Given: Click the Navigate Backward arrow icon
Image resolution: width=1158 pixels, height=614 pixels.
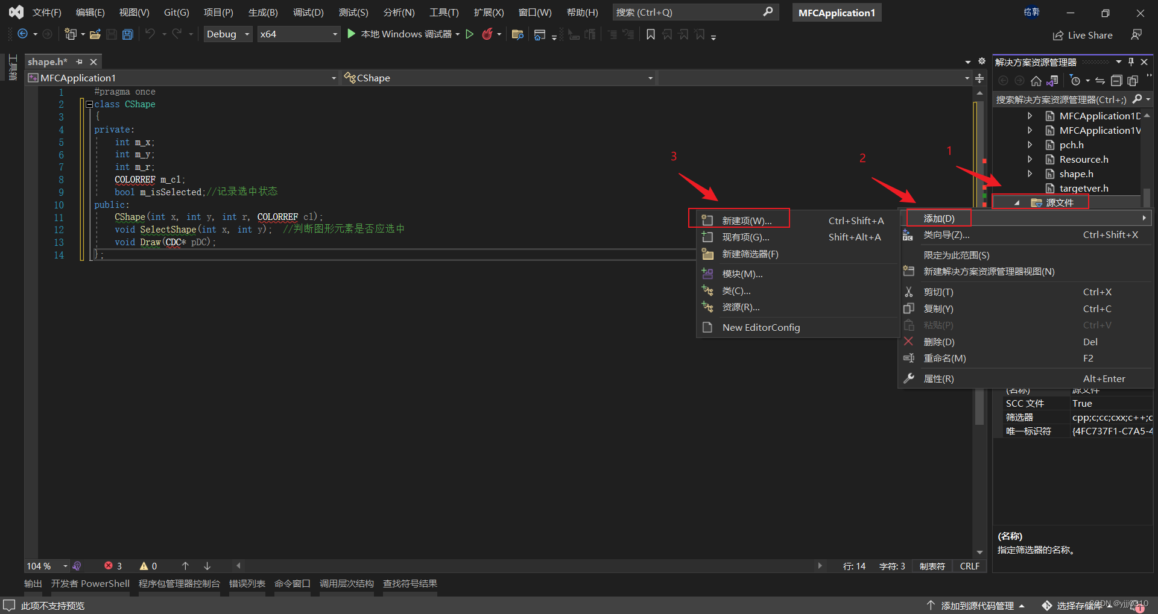Looking at the screenshot, I should click(x=23, y=34).
